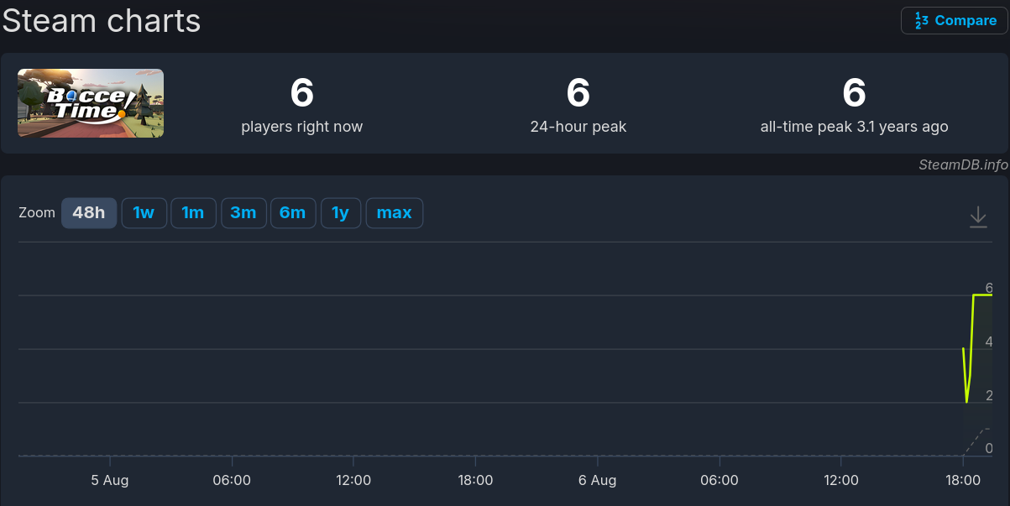This screenshot has width=1010, height=506.
Task: Zoom chart to 6m
Action: (x=293, y=213)
